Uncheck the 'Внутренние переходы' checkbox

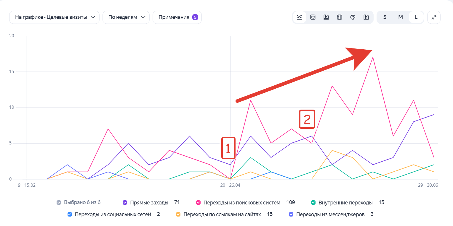tap(313, 203)
